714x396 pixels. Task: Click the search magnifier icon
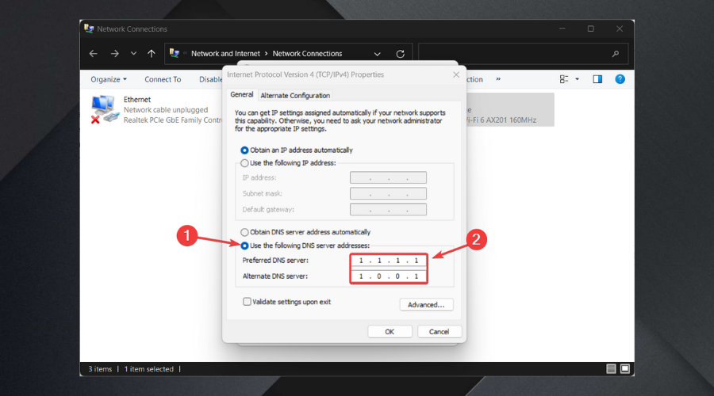coord(615,54)
